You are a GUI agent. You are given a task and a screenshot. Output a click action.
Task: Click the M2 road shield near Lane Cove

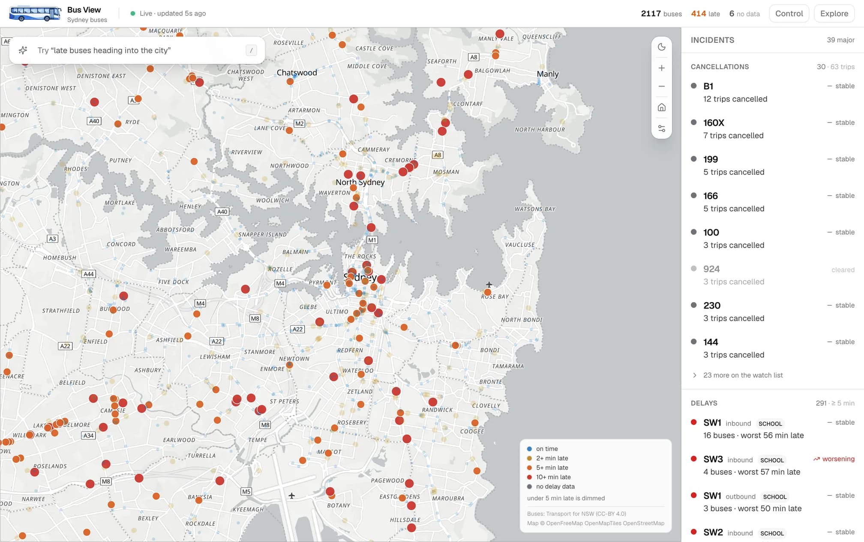tap(299, 124)
